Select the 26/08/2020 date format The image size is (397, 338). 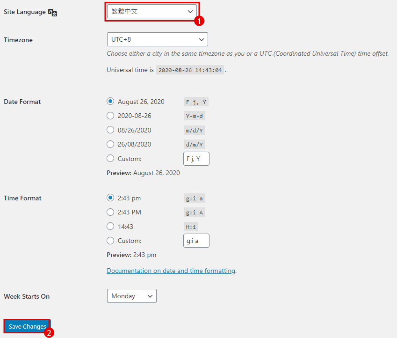[x=110, y=144]
